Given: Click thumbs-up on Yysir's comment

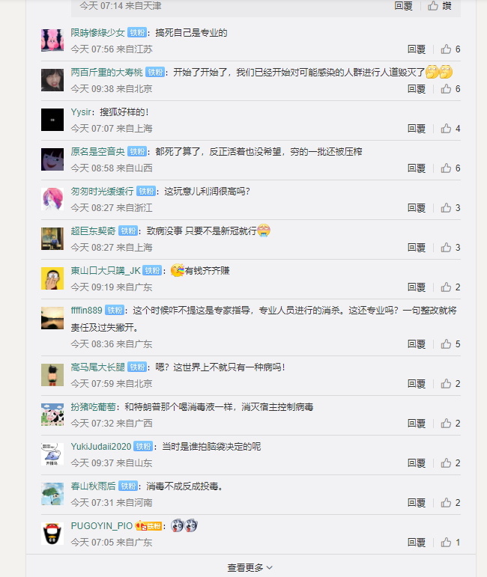Looking at the screenshot, I should click(x=450, y=129).
